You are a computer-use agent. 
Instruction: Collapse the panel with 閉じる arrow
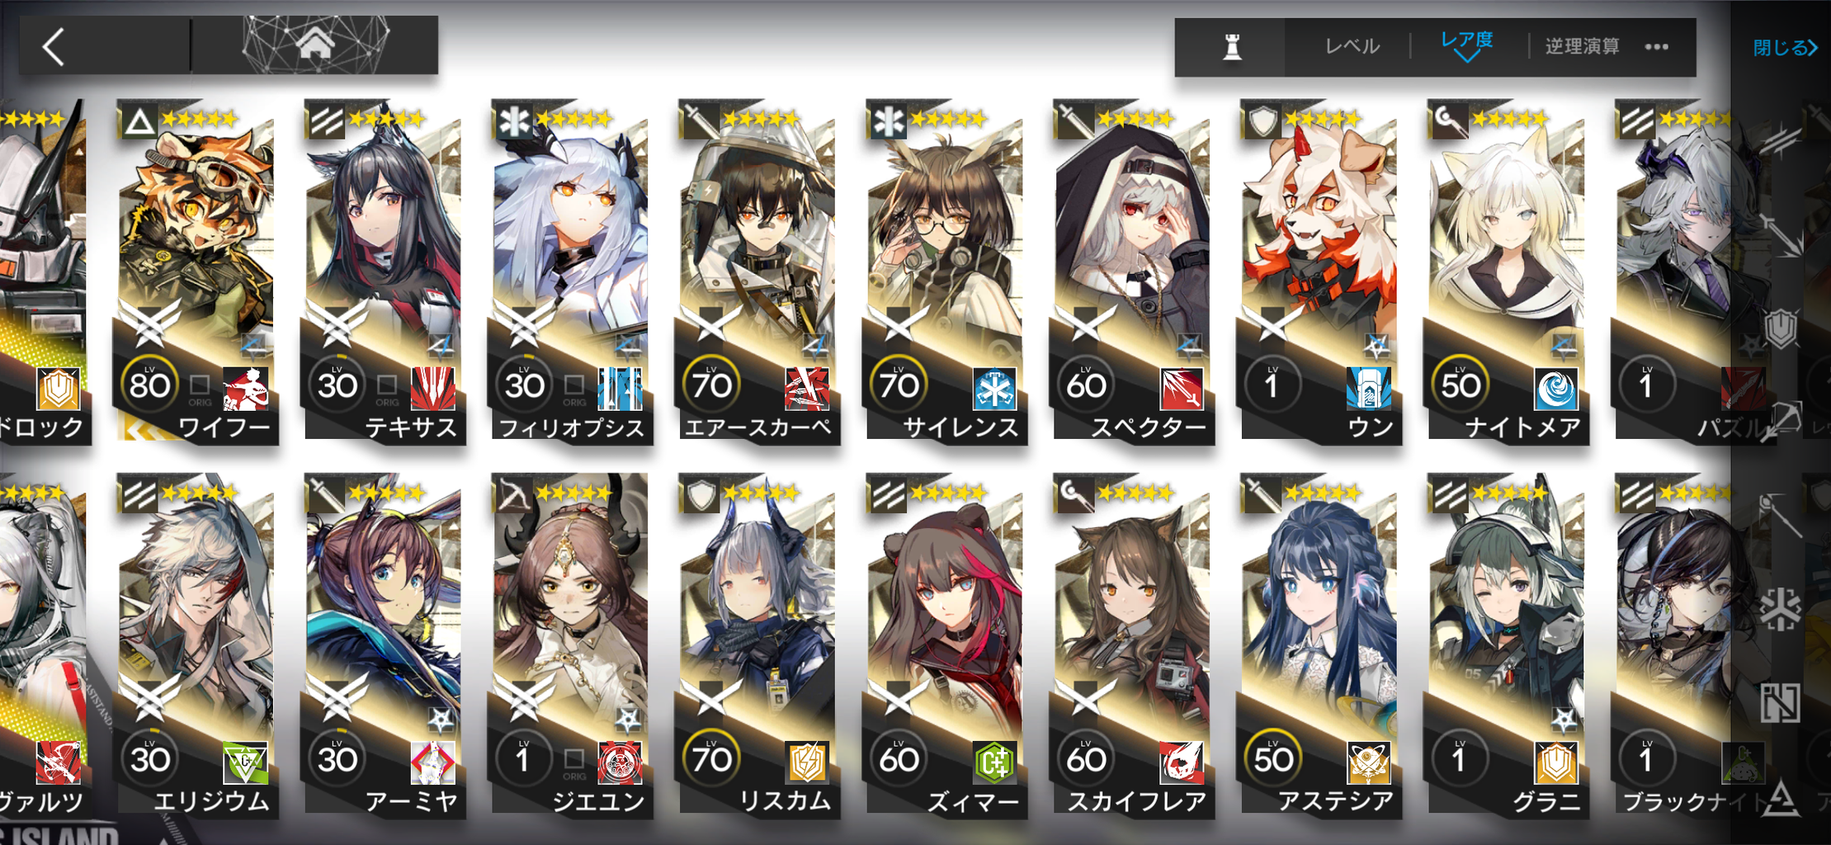[x=1785, y=48]
